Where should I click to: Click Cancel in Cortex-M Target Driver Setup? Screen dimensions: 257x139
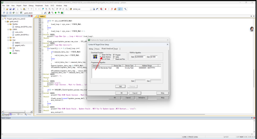135,93
